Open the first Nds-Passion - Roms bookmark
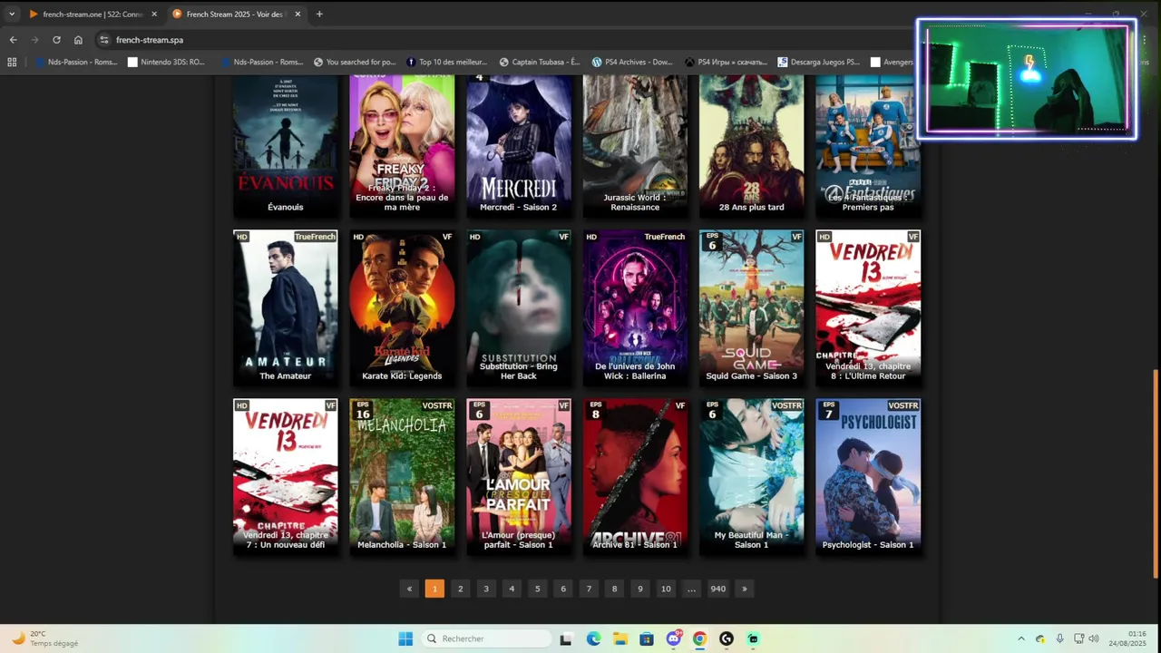1161x653 pixels. point(76,62)
